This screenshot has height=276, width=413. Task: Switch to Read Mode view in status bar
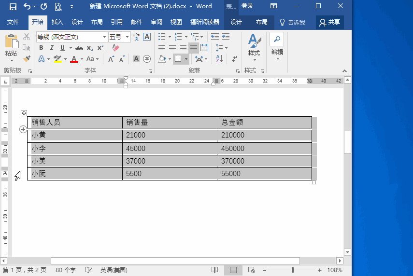[214, 270]
